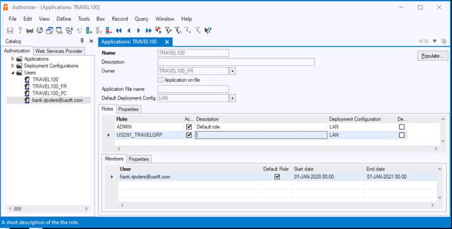Click the catalog horizontal scrollbar thumb

click(17, 209)
